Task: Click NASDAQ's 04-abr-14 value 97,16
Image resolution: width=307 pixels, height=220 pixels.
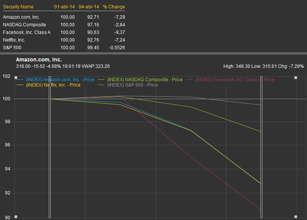Action: coord(93,25)
